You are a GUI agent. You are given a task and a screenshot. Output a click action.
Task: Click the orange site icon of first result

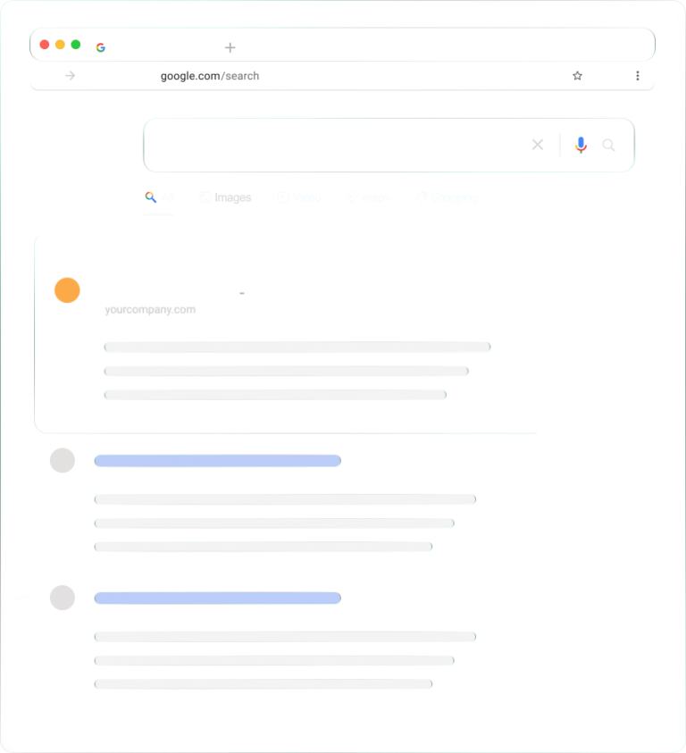click(x=67, y=290)
